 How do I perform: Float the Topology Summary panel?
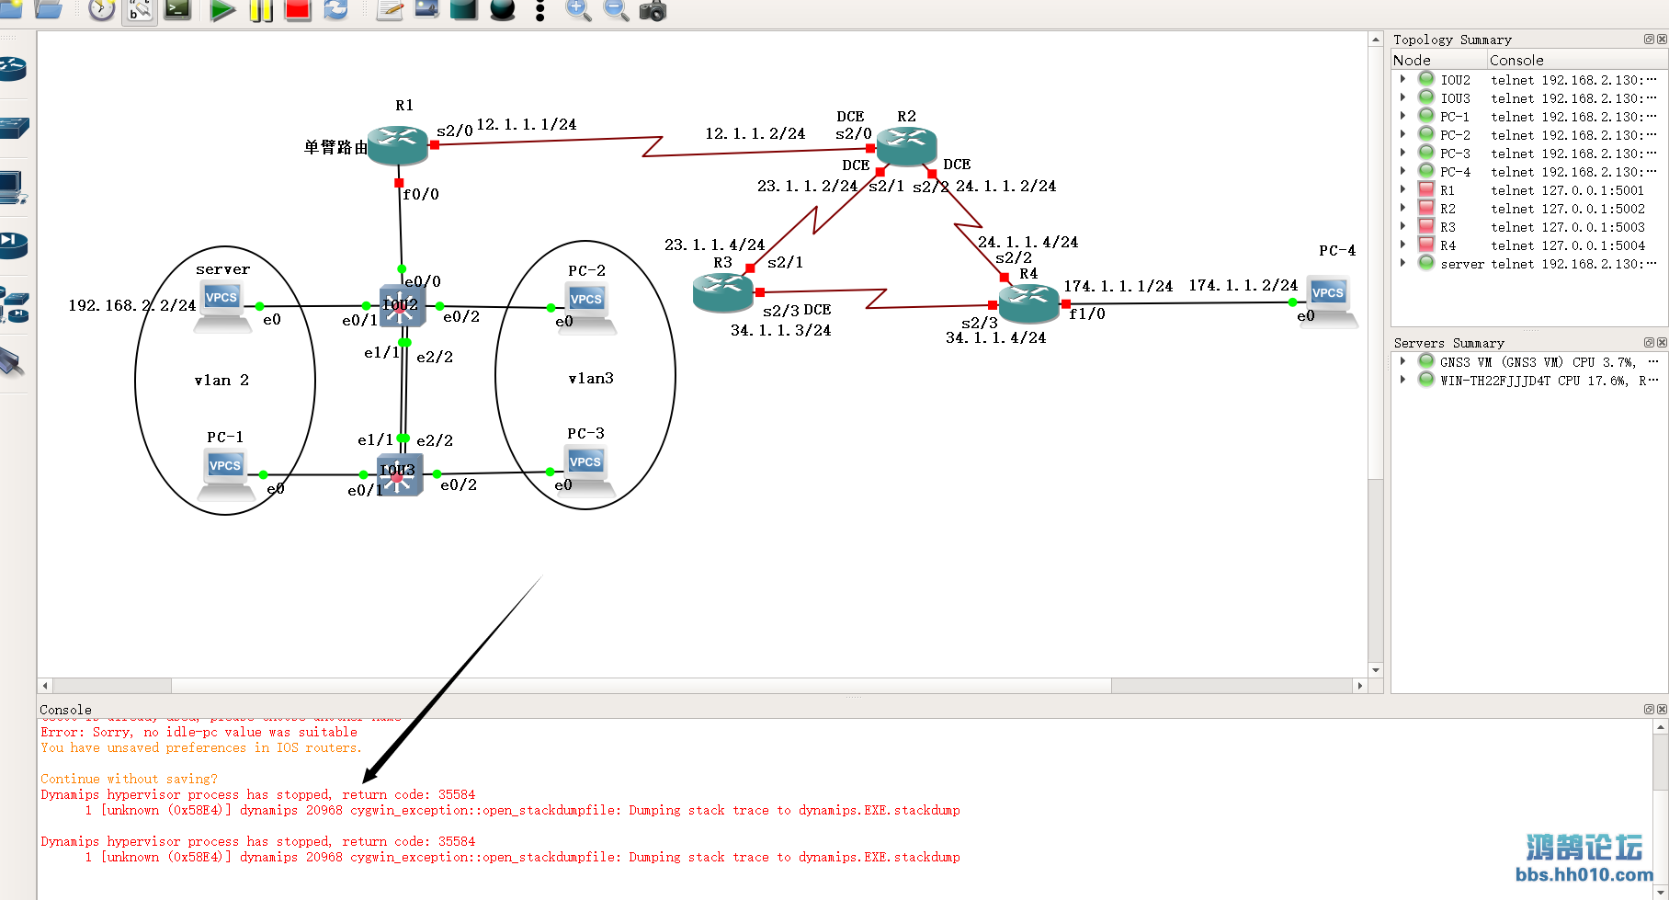click(1649, 40)
